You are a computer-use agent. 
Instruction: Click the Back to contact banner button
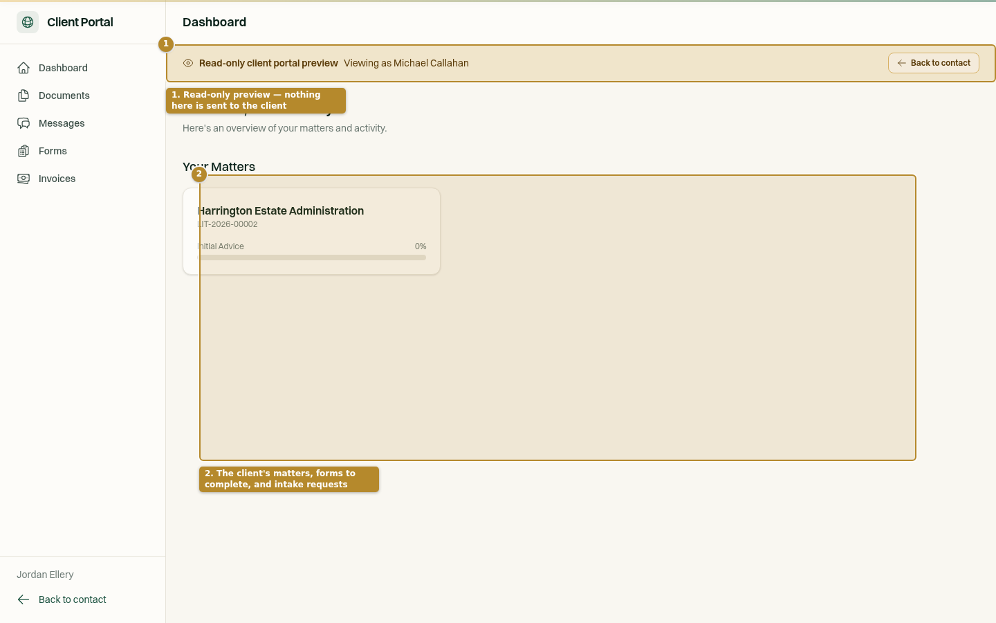(934, 63)
